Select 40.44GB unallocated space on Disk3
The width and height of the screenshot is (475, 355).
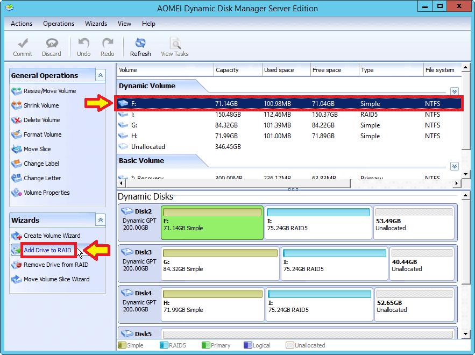(422, 264)
